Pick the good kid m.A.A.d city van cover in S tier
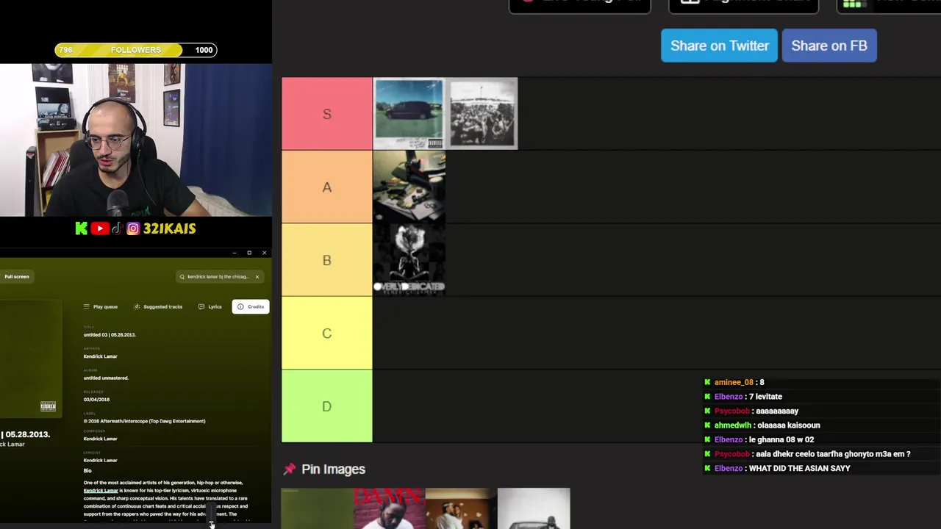Viewport: 941px width, 529px height. [x=409, y=114]
